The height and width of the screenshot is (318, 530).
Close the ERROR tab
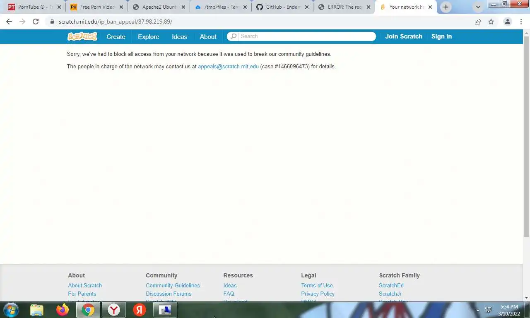pos(369,7)
